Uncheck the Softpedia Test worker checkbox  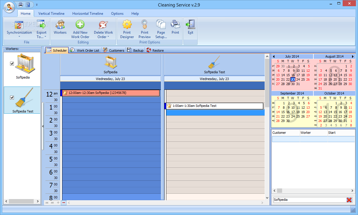[x=12, y=98]
